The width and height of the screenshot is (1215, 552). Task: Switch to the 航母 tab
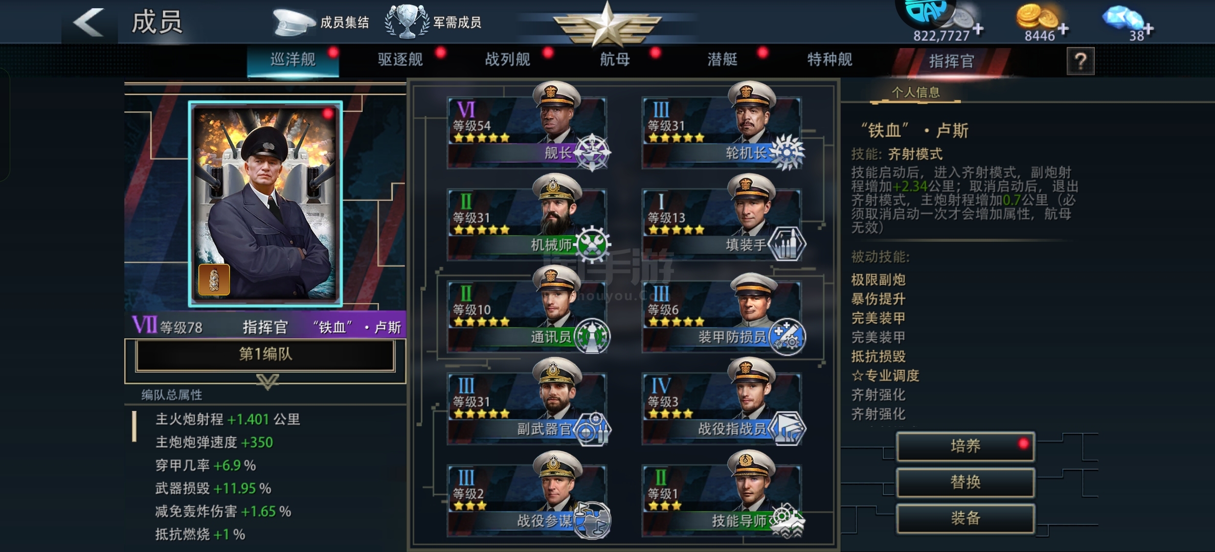click(x=615, y=60)
